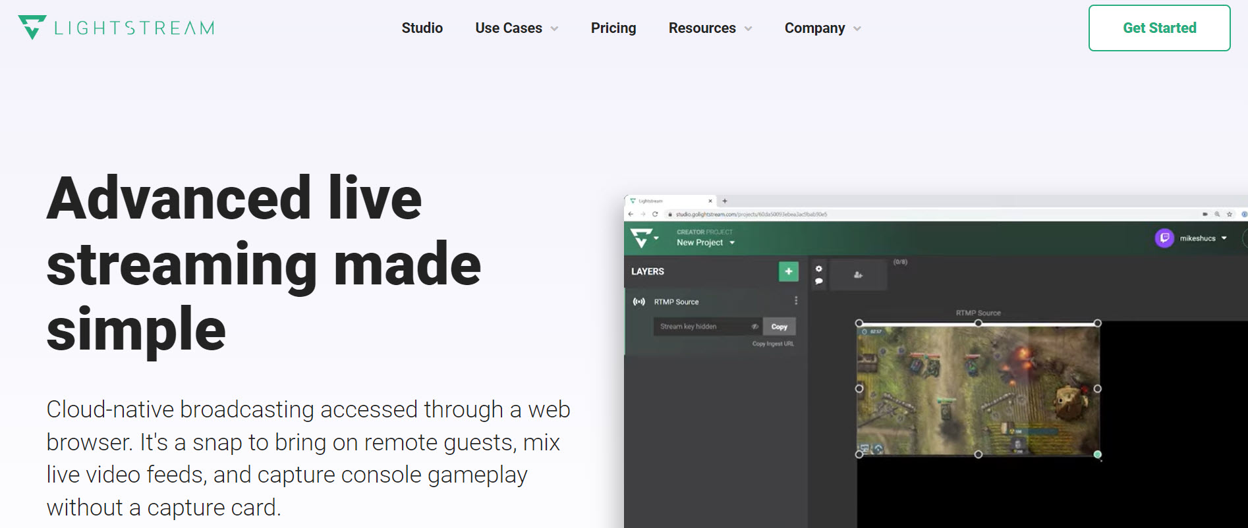Open the studio Lightstream logo dropdown
The height and width of the screenshot is (528, 1248).
[x=644, y=238]
